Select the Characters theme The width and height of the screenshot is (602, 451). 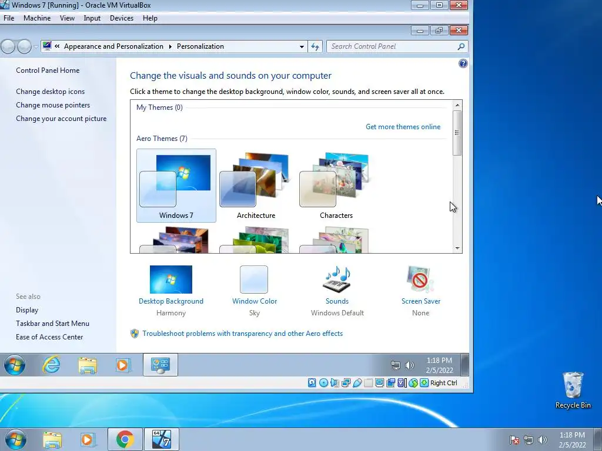coord(336,186)
